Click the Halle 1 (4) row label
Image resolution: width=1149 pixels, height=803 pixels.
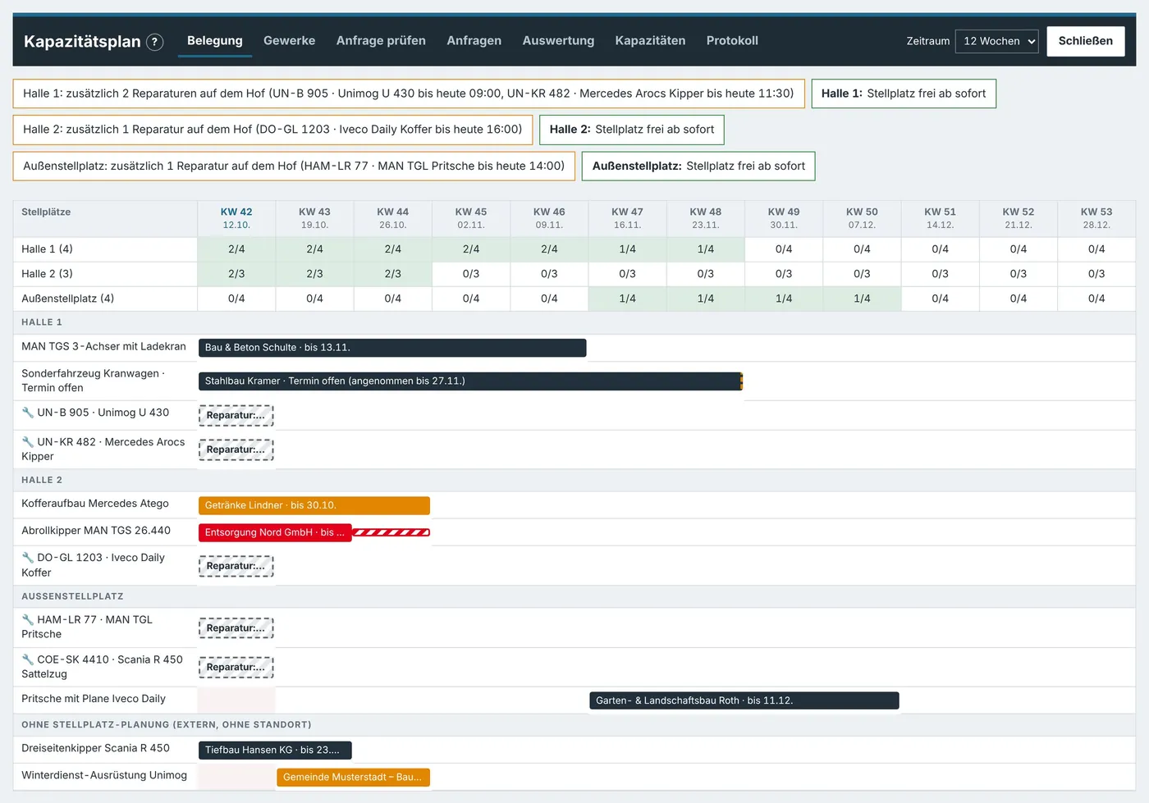(47, 249)
